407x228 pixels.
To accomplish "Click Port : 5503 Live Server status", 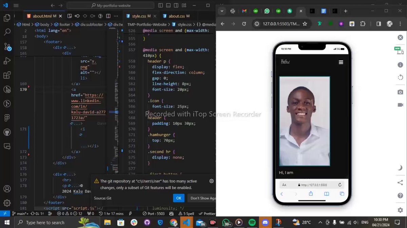I will click(154, 213).
